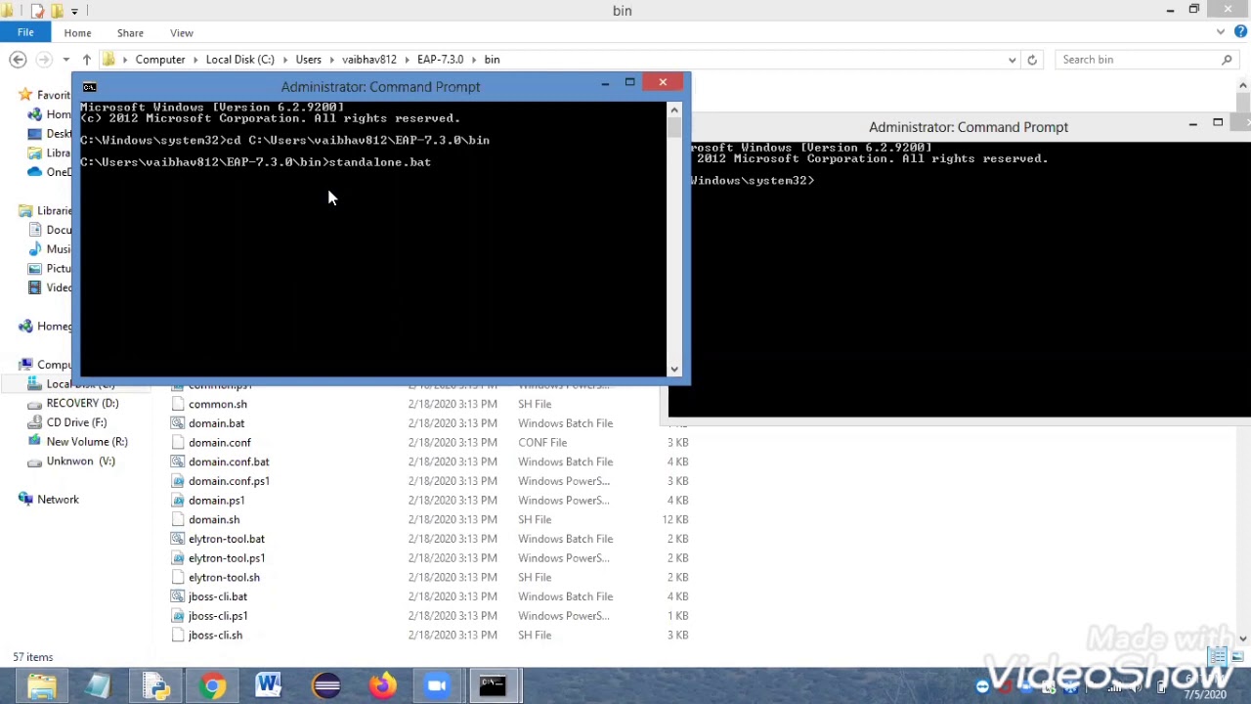This screenshot has width=1251, height=704.
Task: Select the elytron-tool.bat file
Action: click(x=226, y=539)
